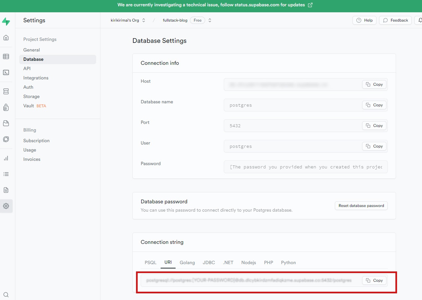Image resolution: width=422 pixels, height=300 pixels.
Task: Open Usage under Billing
Action: [x=30, y=150]
